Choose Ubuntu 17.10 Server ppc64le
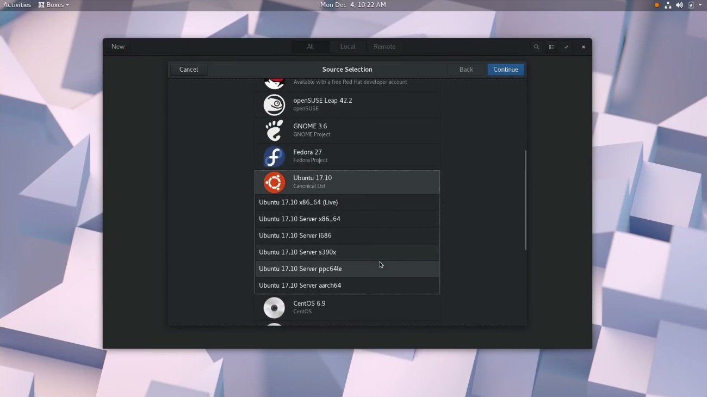Viewport: 707px width, 397px height. [347, 269]
